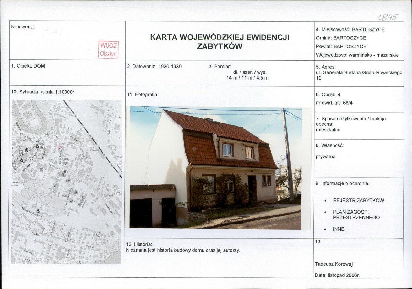Image resolution: width=412 pixels, height=289 pixels.
Task: Click '12. Historia:' label
Action: click(139, 244)
